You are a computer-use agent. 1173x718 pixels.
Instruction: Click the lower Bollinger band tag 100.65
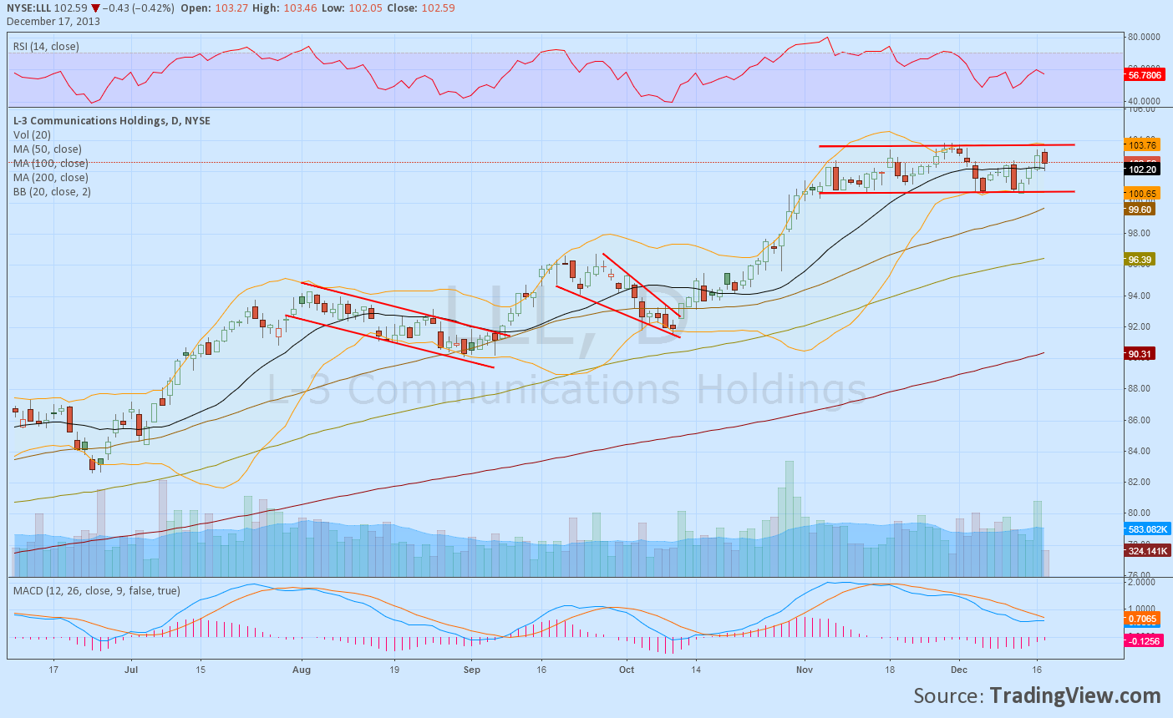[x=1140, y=194]
